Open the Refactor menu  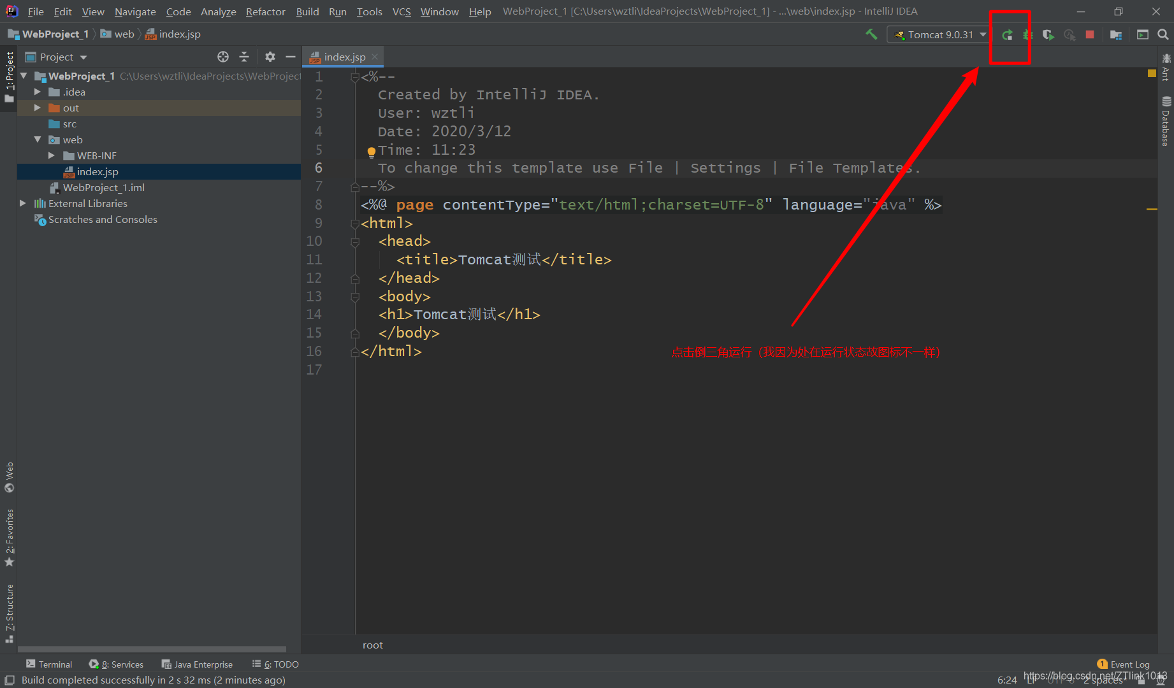click(266, 11)
